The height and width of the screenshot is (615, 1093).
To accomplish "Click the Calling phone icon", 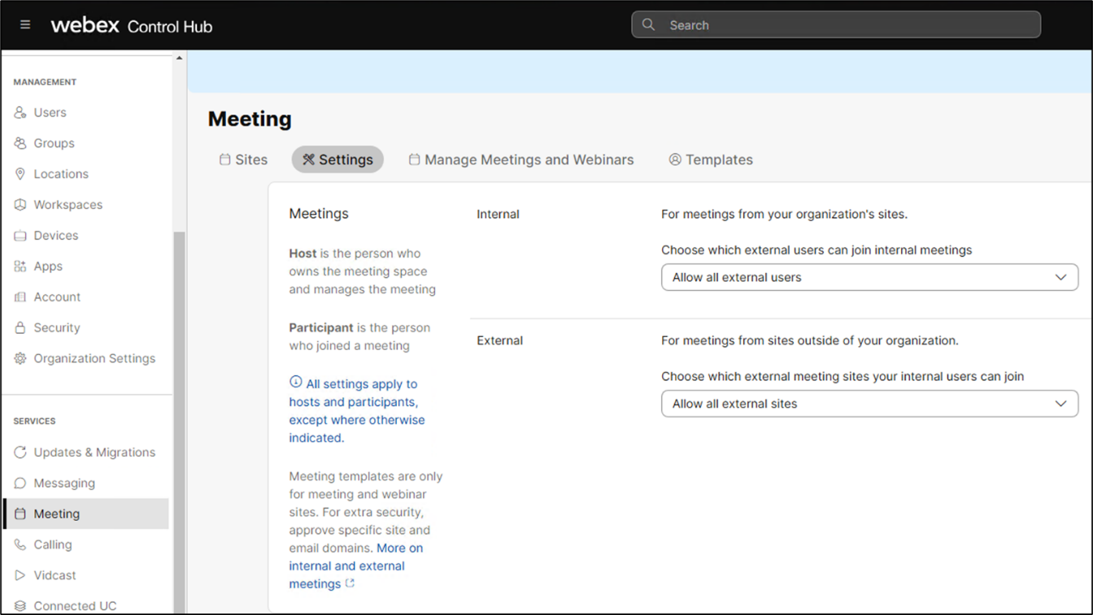I will 20,544.
